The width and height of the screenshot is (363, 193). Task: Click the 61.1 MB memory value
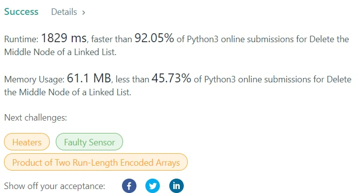89,78
